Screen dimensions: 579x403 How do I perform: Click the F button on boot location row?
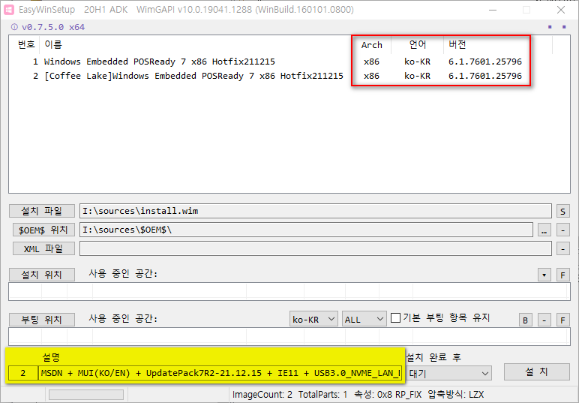(x=562, y=320)
